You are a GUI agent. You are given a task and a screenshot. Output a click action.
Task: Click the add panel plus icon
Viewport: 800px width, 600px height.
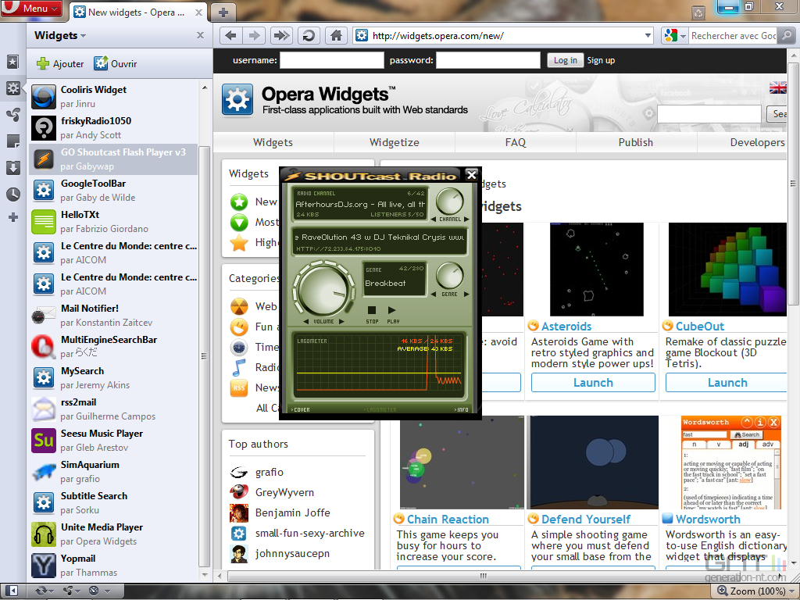[x=12, y=218]
